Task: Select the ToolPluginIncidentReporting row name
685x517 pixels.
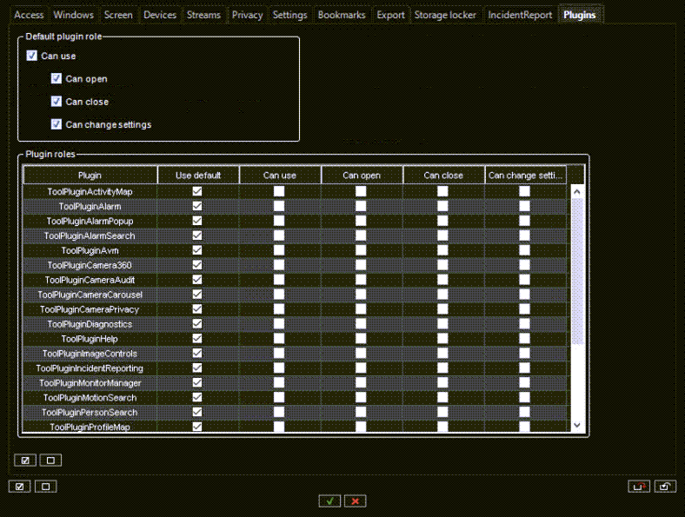Action: tap(90, 368)
